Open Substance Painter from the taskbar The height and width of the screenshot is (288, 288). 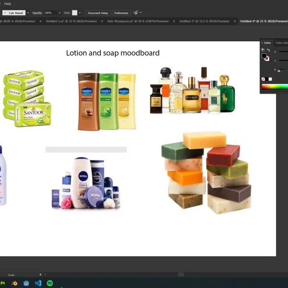pos(2,283)
